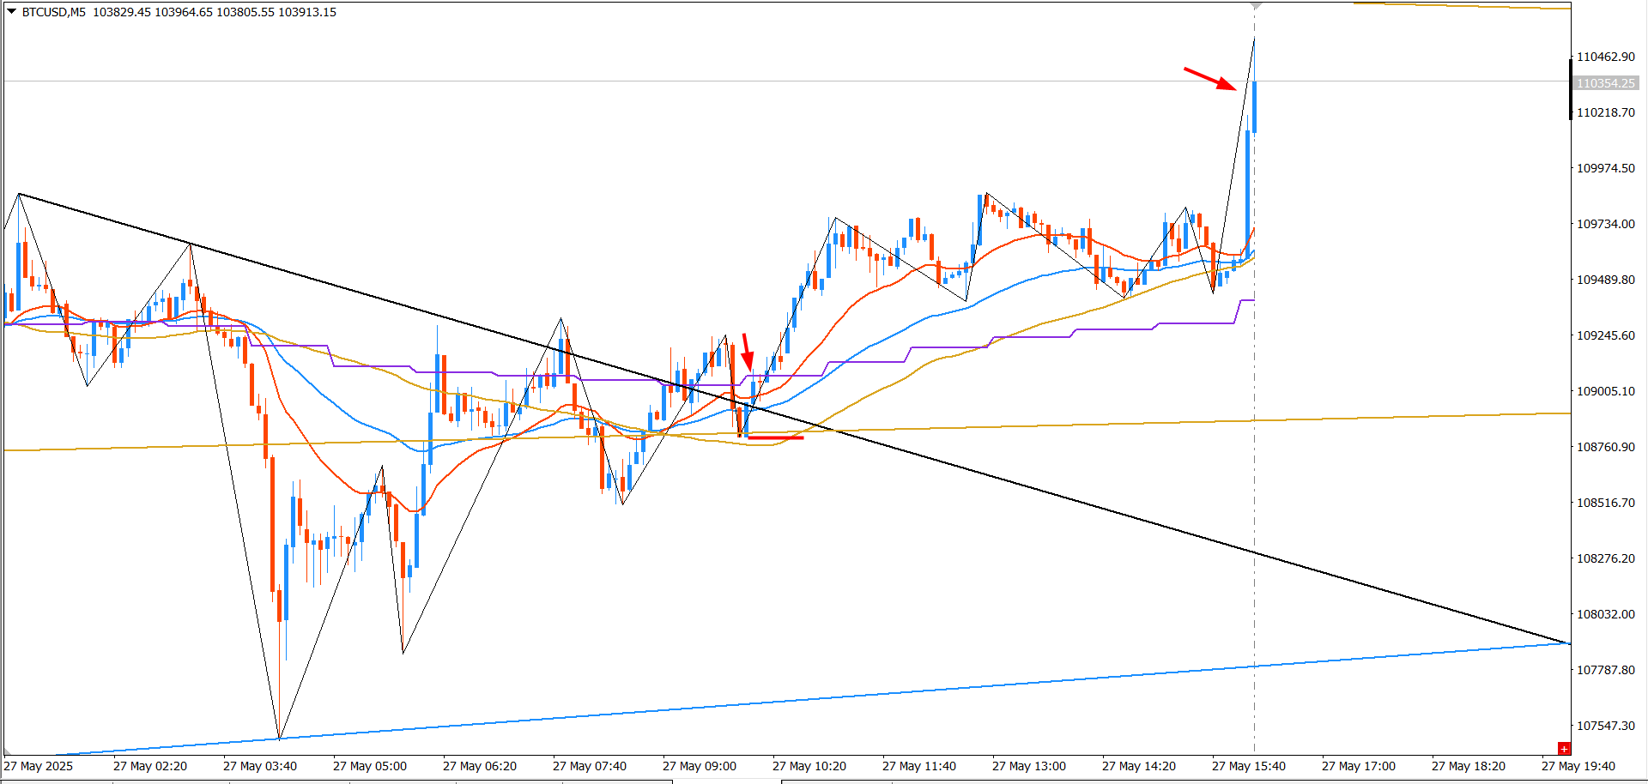Click time label 27 May 02:20
The image size is (1648, 784).
pos(150,766)
